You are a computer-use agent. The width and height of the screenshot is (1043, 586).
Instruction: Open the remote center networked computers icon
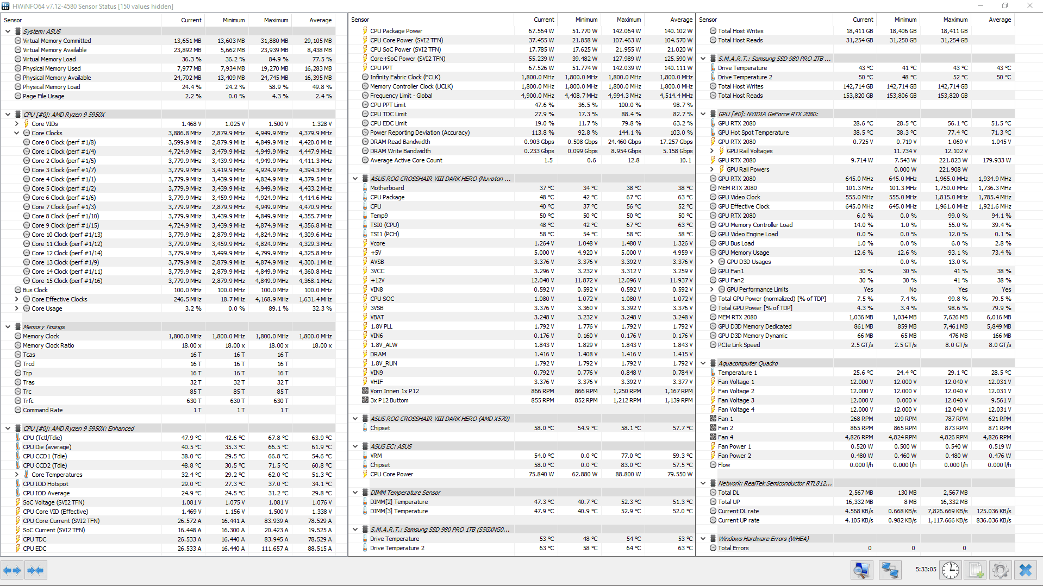[890, 570]
